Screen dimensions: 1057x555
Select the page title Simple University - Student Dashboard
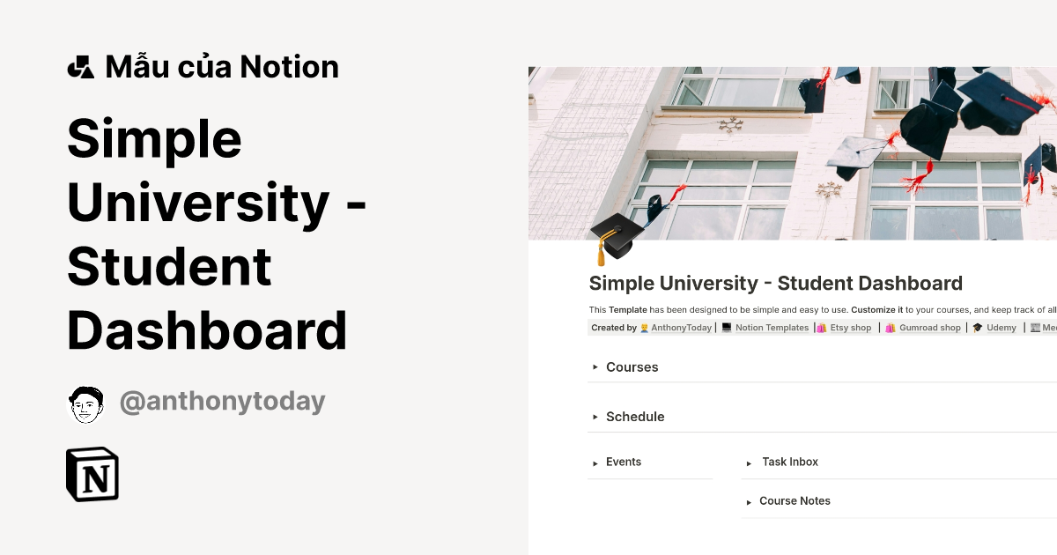click(x=775, y=283)
